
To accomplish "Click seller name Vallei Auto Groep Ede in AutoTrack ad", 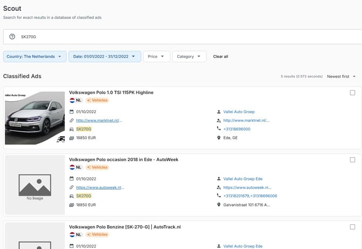I will [x=243, y=246].
